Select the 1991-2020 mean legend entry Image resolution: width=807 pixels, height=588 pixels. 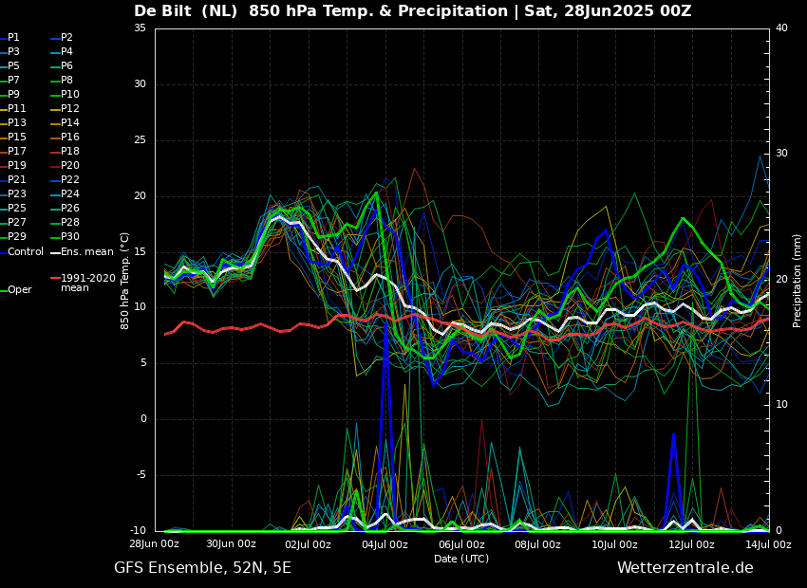pyautogui.click(x=87, y=283)
